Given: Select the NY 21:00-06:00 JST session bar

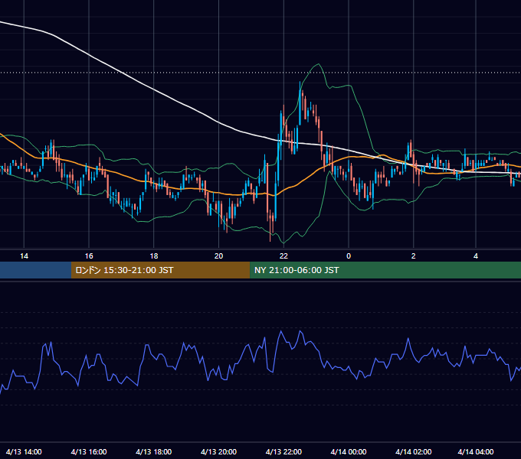Looking at the screenshot, I should 385,270.
